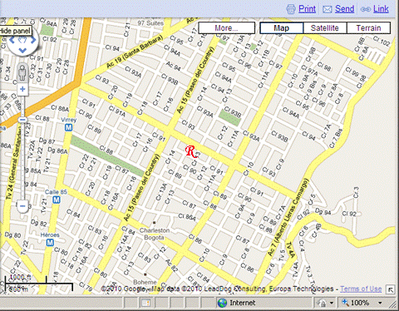Viewport: 399px width, 311px height.
Task: Open the Print link
Action: 307,9
